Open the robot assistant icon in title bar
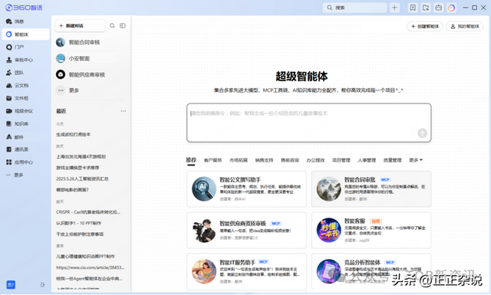The height and width of the screenshot is (295, 491). pos(438,8)
